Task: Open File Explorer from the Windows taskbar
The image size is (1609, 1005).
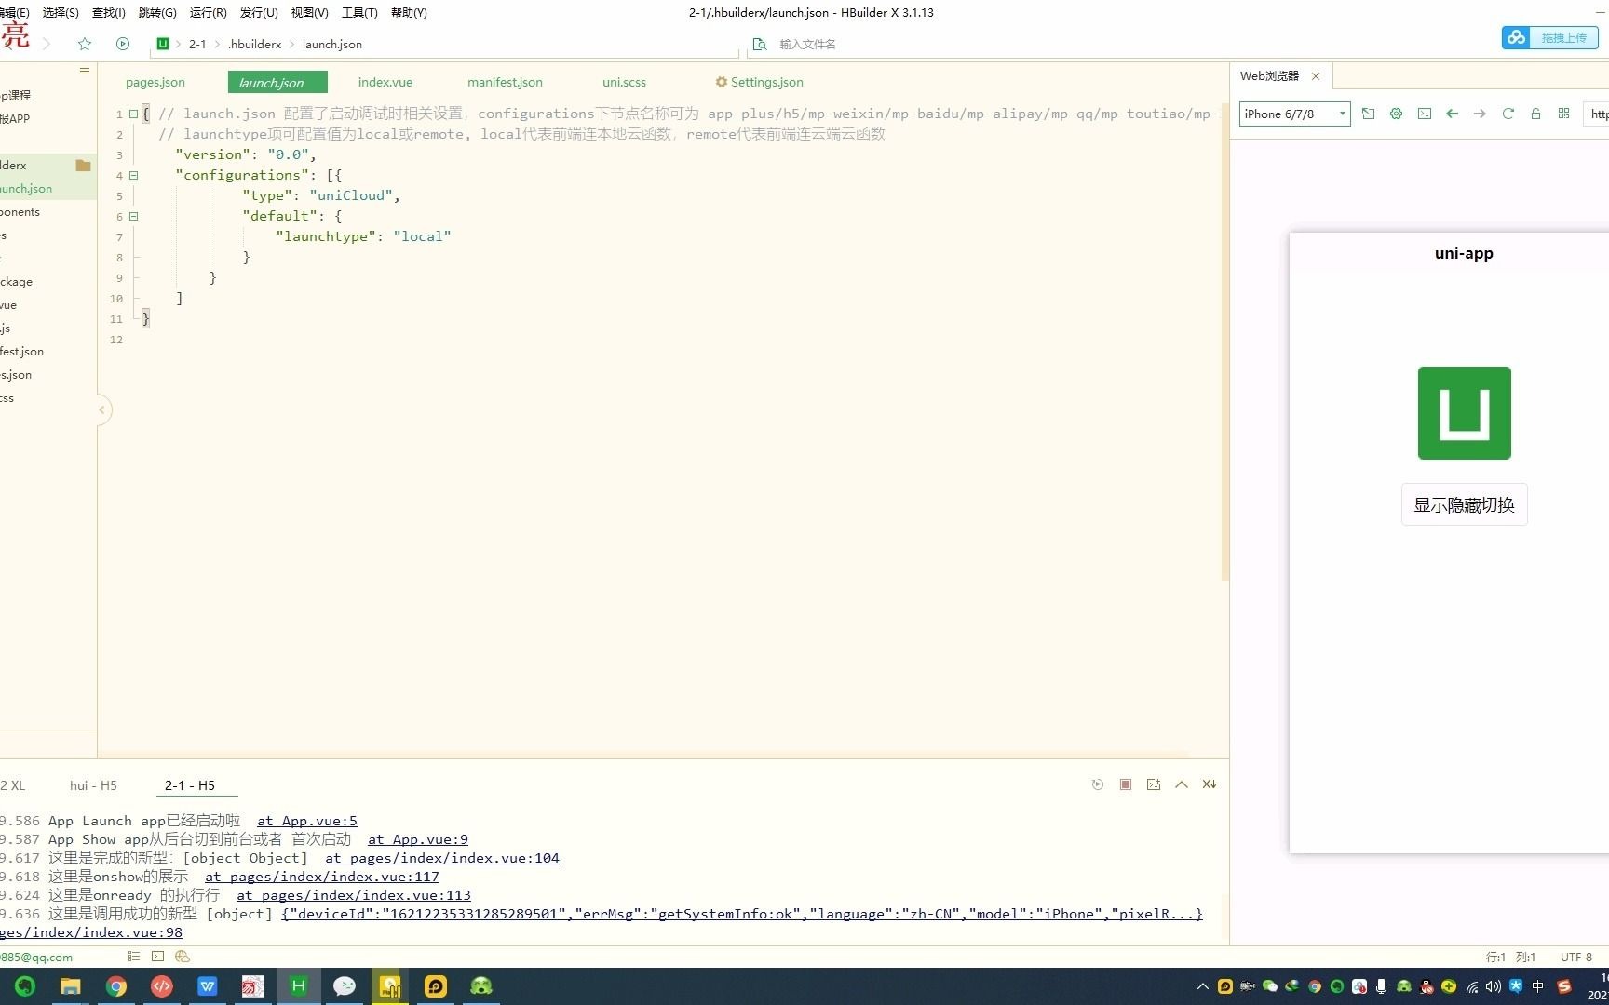Action: (71, 986)
